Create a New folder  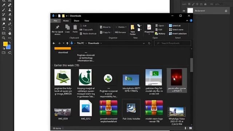[x=133, y=30]
